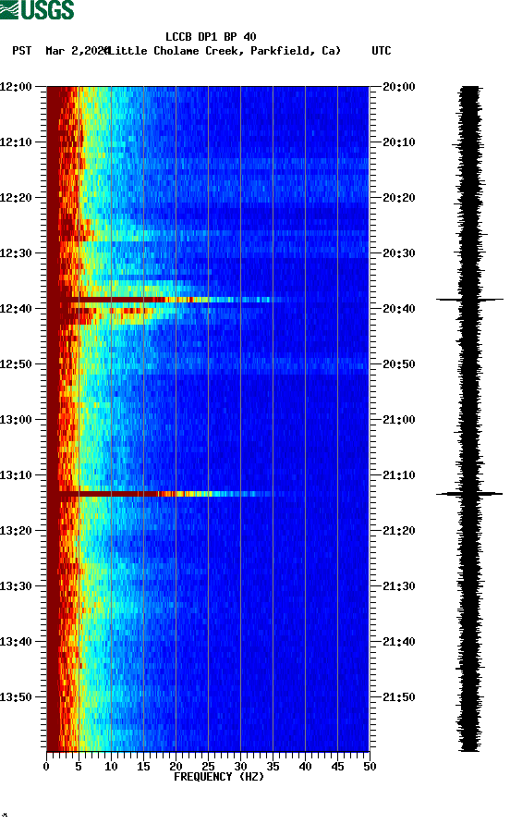Click the '25' frequency axis label

208,767
